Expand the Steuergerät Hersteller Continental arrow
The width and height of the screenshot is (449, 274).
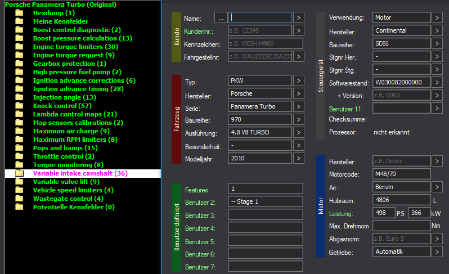tap(437, 30)
